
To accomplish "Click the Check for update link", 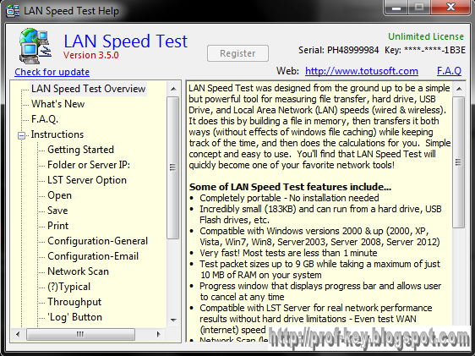I will click(x=52, y=72).
